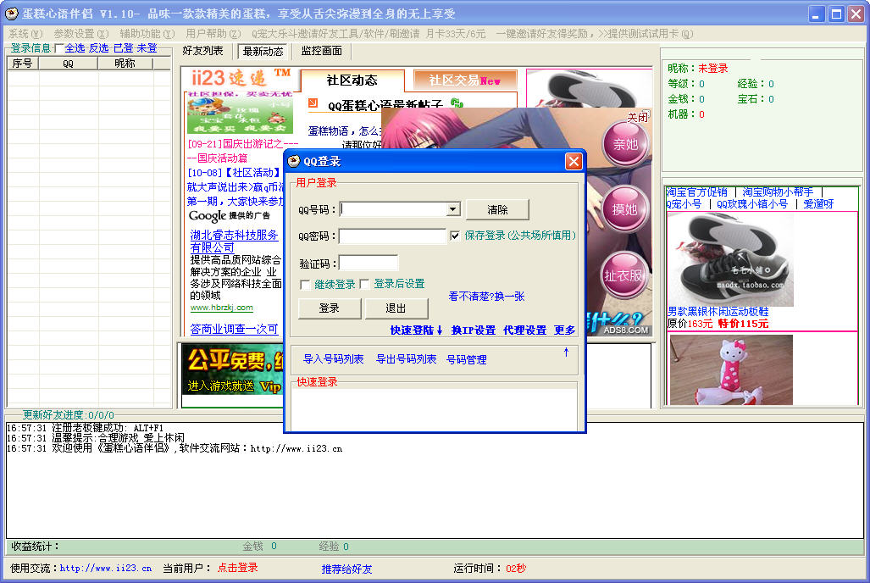Click 反选 link in 登录信息

(x=99, y=48)
